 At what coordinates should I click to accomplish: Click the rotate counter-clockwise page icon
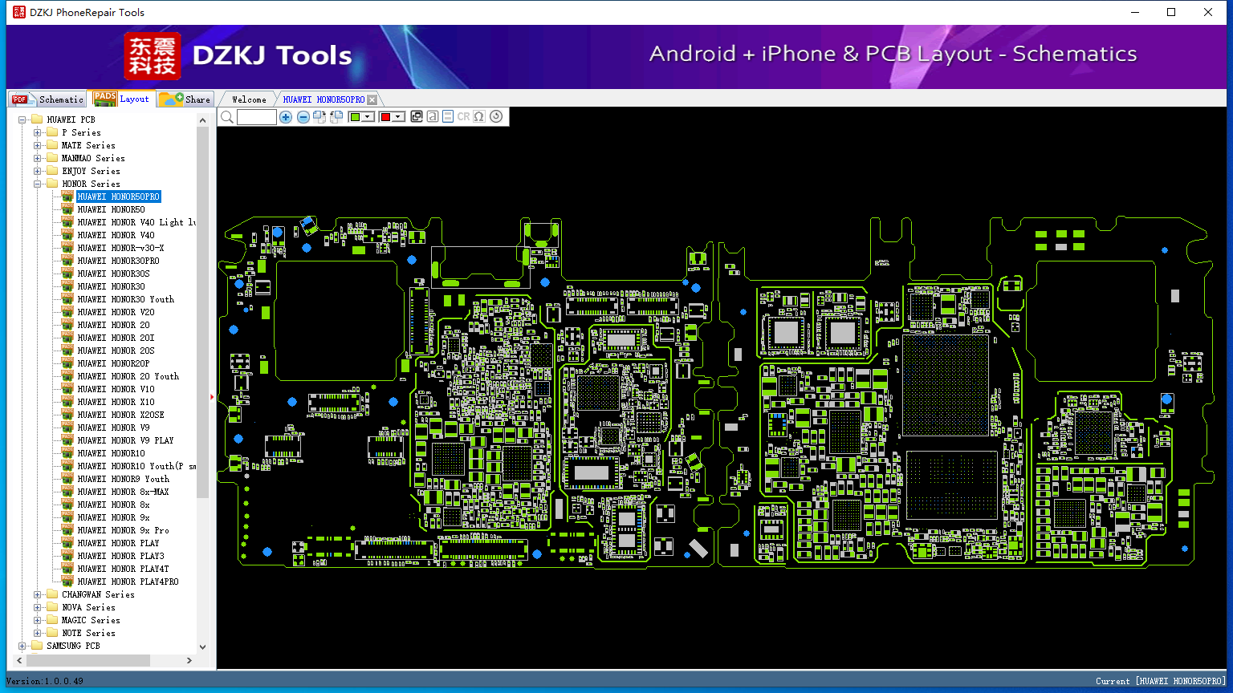[336, 117]
